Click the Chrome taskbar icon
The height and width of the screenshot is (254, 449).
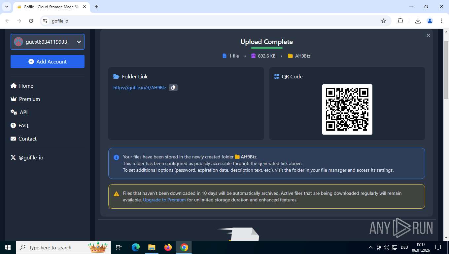pyautogui.click(x=184, y=247)
